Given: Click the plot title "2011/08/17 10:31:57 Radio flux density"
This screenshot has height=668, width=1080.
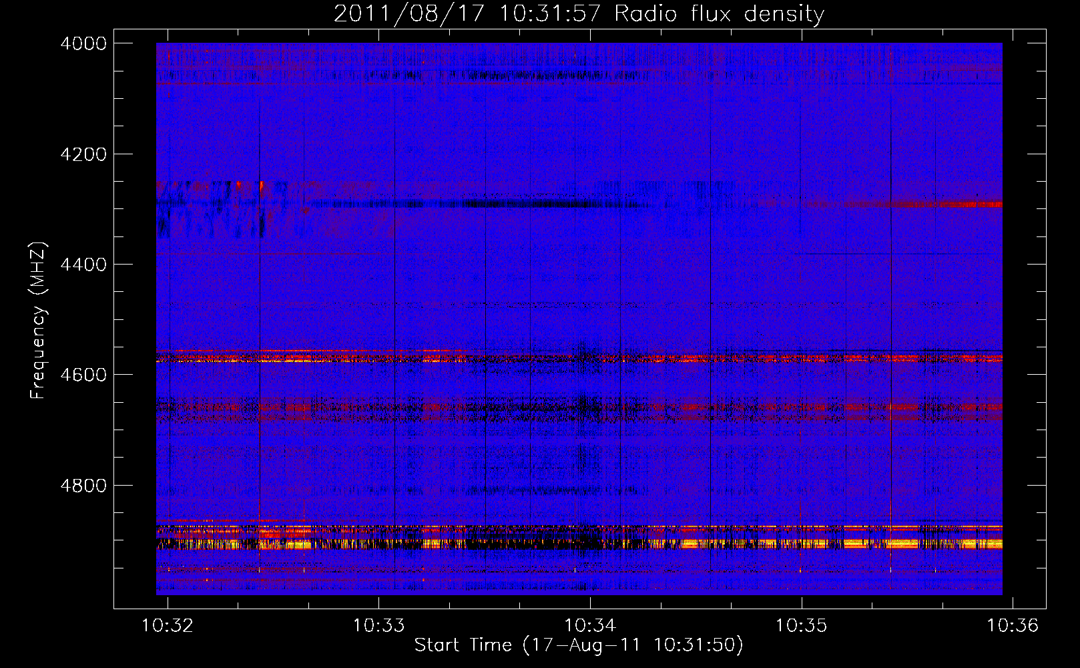Looking at the screenshot, I should pyautogui.click(x=579, y=14).
